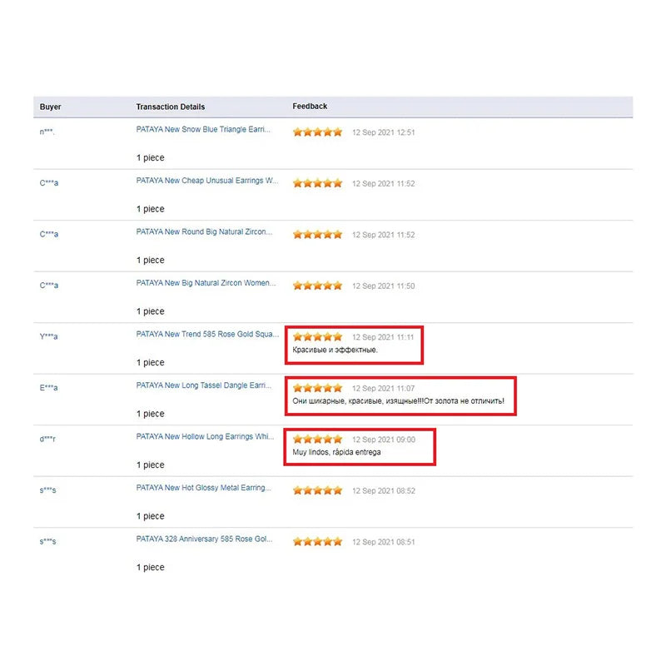Open the PATAYA New Cheap Unusual Earrings link
The image size is (666, 666).
pyautogui.click(x=207, y=181)
